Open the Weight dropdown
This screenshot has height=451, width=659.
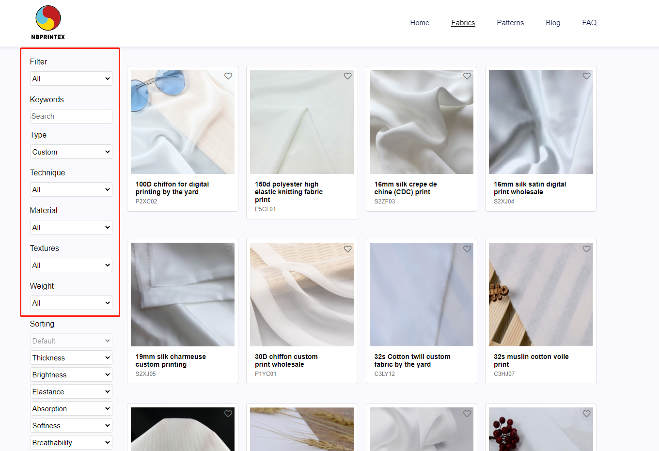(71, 303)
